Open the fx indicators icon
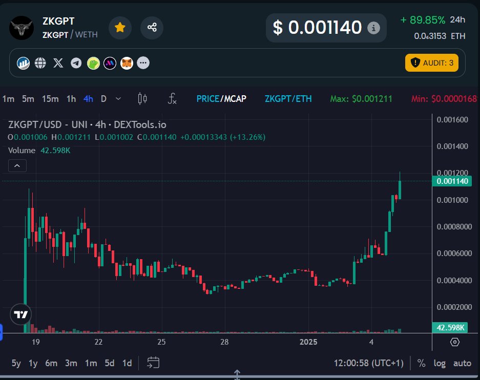480x380 pixels. click(172, 99)
